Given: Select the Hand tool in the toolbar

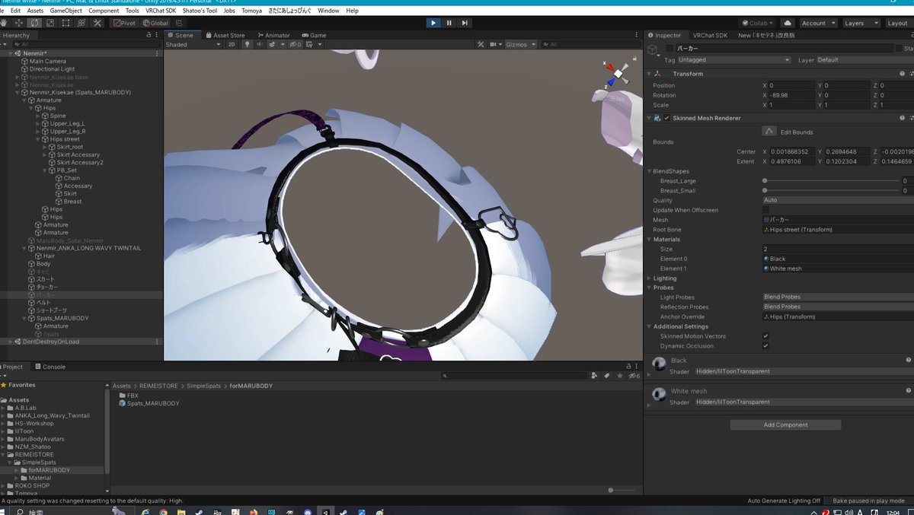Looking at the screenshot, I should [5, 23].
